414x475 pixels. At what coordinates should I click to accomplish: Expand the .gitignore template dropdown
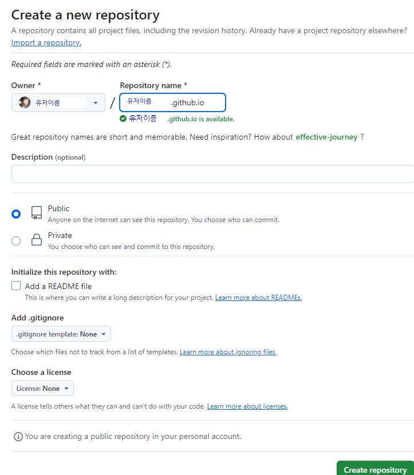[x=61, y=334]
